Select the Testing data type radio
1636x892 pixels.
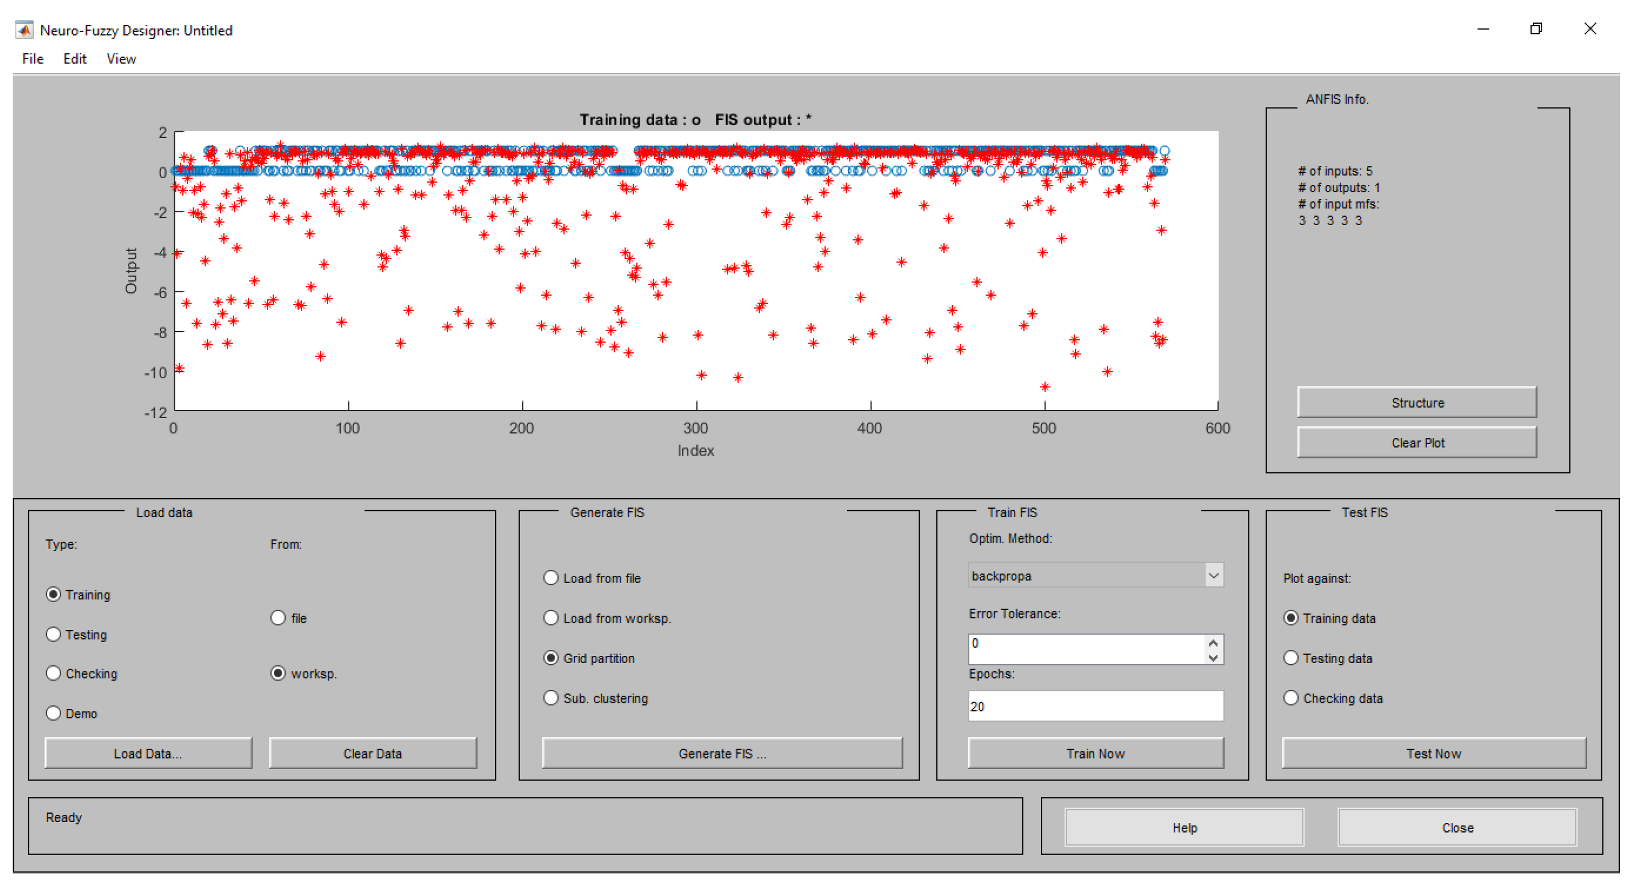tap(54, 634)
